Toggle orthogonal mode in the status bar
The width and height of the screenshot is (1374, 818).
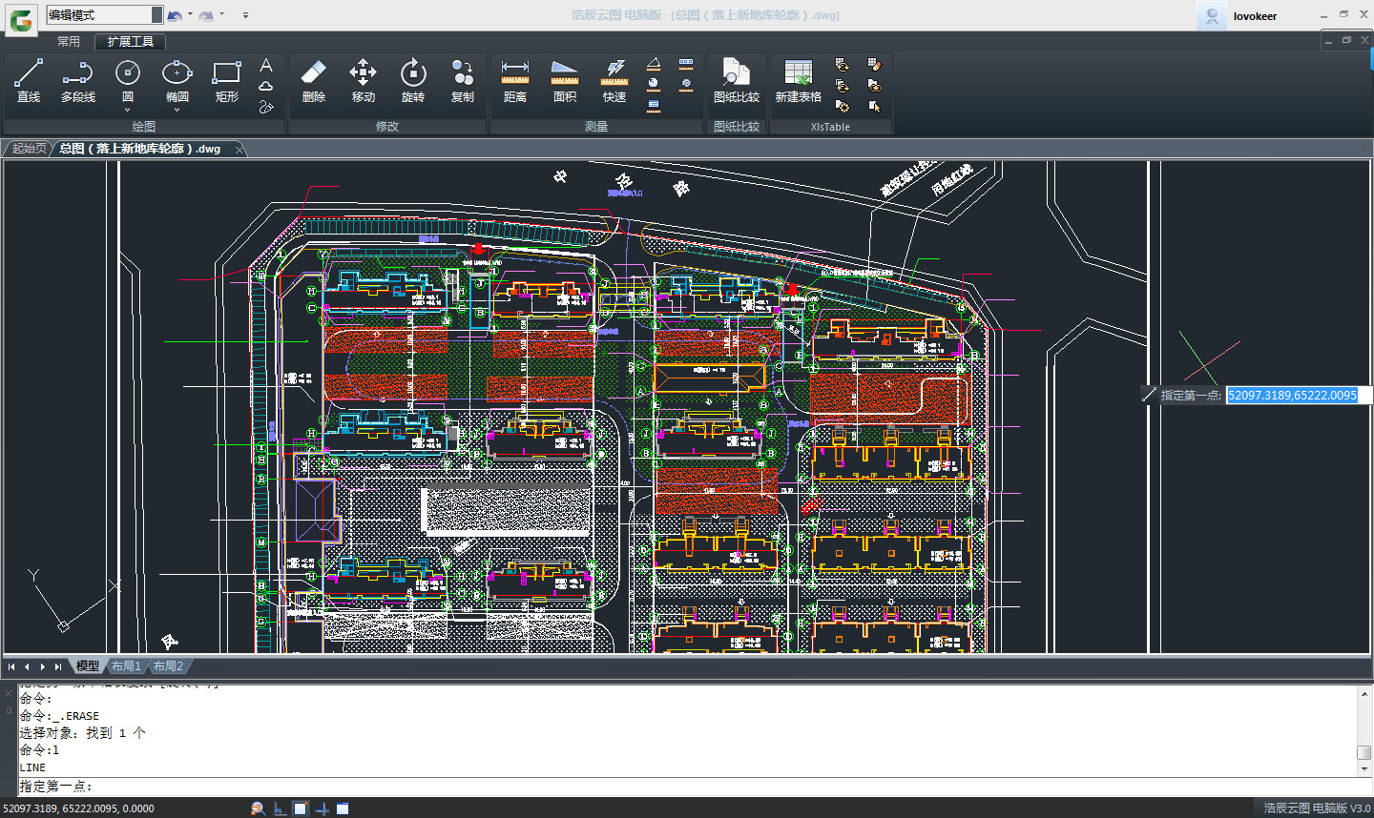[x=278, y=808]
